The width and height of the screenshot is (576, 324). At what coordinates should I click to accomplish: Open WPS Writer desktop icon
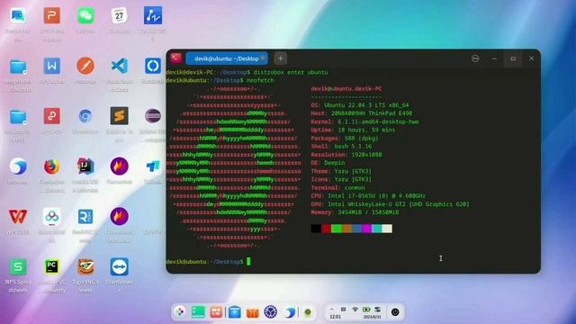(52, 66)
